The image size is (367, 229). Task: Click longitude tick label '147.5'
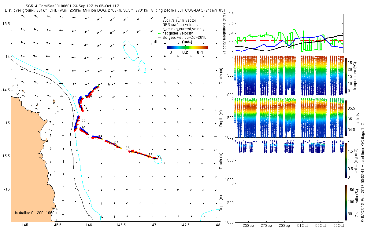(x=185, y=225)
